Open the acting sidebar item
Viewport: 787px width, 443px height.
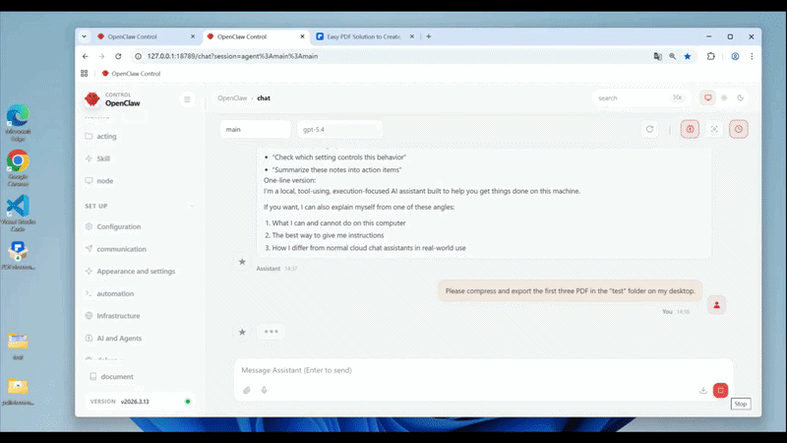(106, 136)
